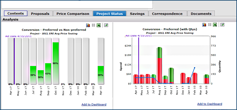Click green top segment of Aug 17 bar
Image resolution: width=237 pixels, height=110 pixels.
click(x=159, y=53)
